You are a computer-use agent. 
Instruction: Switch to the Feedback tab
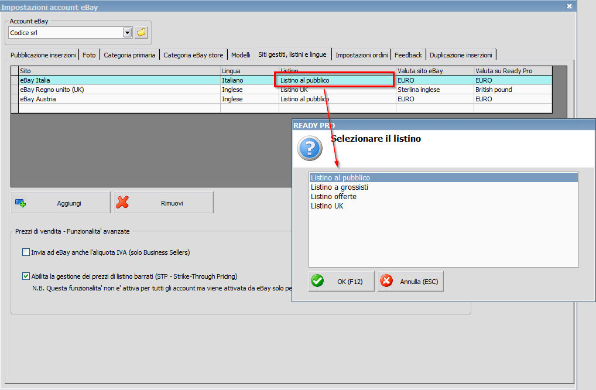pos(408,55)
